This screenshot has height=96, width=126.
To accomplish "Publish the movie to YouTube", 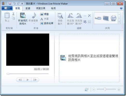I will click(x=98, y=18).
